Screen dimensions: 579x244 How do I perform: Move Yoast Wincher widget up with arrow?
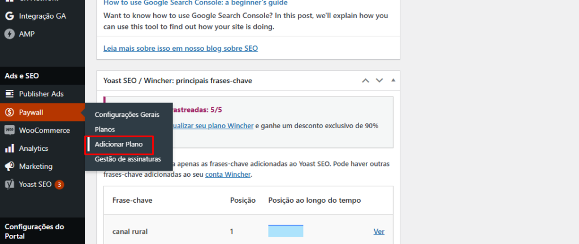click(x=366, y=80)
